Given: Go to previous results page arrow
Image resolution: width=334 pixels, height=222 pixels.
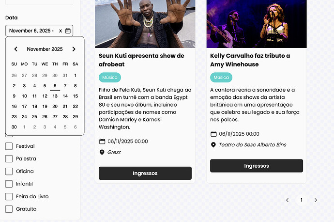Looking at the screenshot, I should click(x=288, y=200).
